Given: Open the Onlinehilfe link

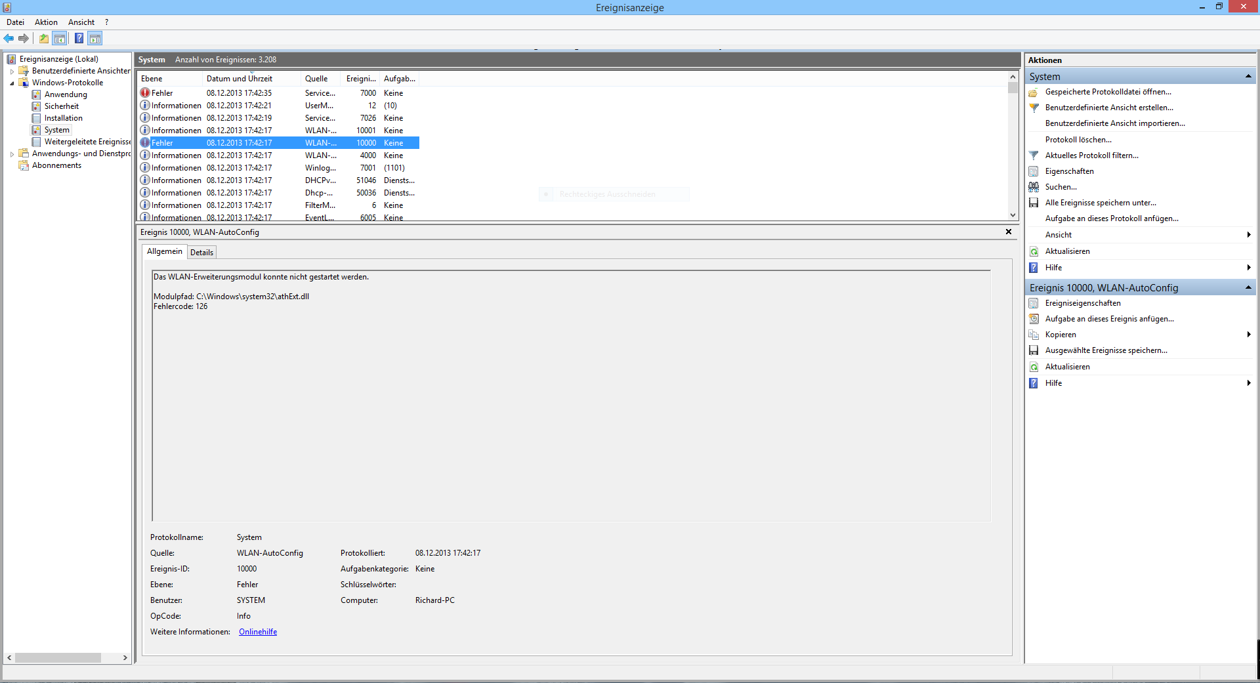Looking at the screenshot, I should [x=258, y=632].
